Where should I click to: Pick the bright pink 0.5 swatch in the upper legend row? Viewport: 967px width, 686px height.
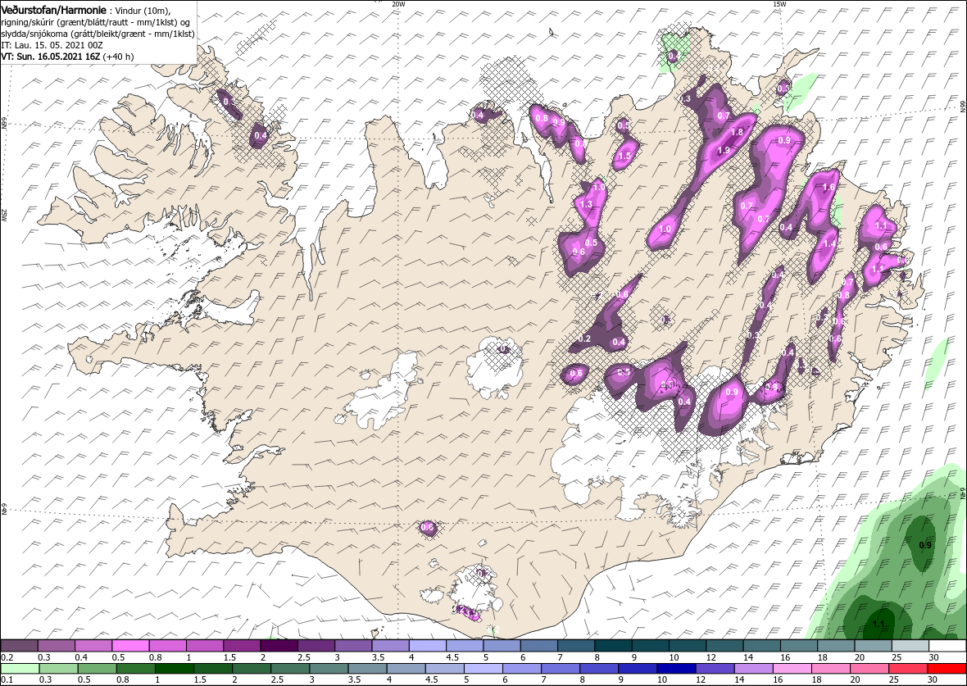click(131, 646)
